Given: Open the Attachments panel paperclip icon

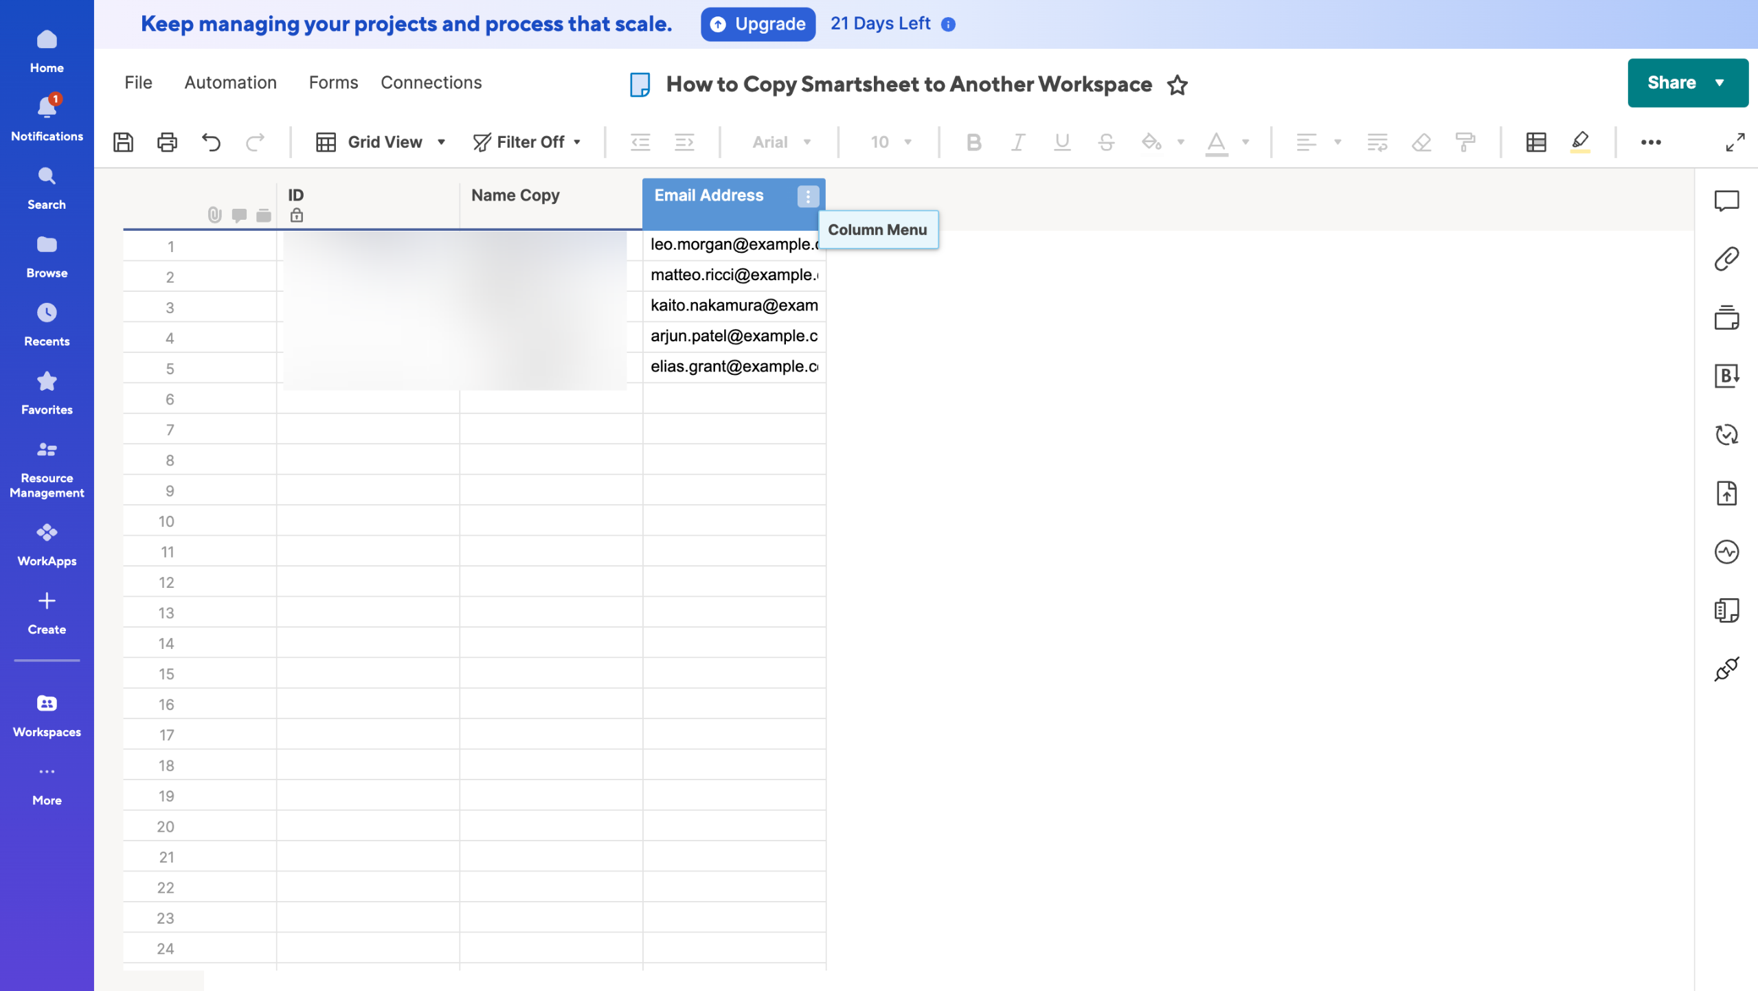Looking at the screenshot, I should (x=1726, y=259).
